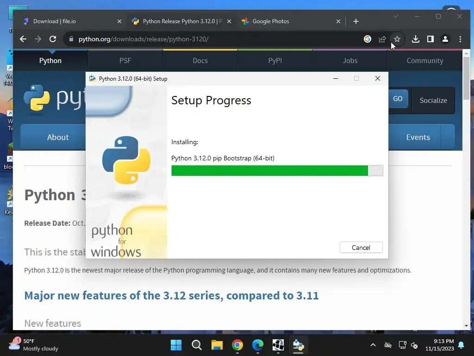Open the weather widget showing 50°F
The height and width of the screenshot is (356, 474).
(x=33, y=345)
